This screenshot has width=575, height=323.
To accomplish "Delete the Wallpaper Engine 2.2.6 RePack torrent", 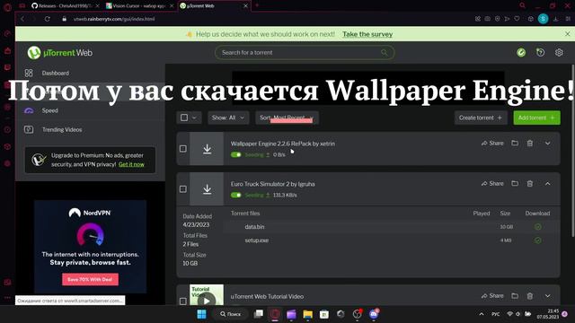I will click(x=530, y=144).
